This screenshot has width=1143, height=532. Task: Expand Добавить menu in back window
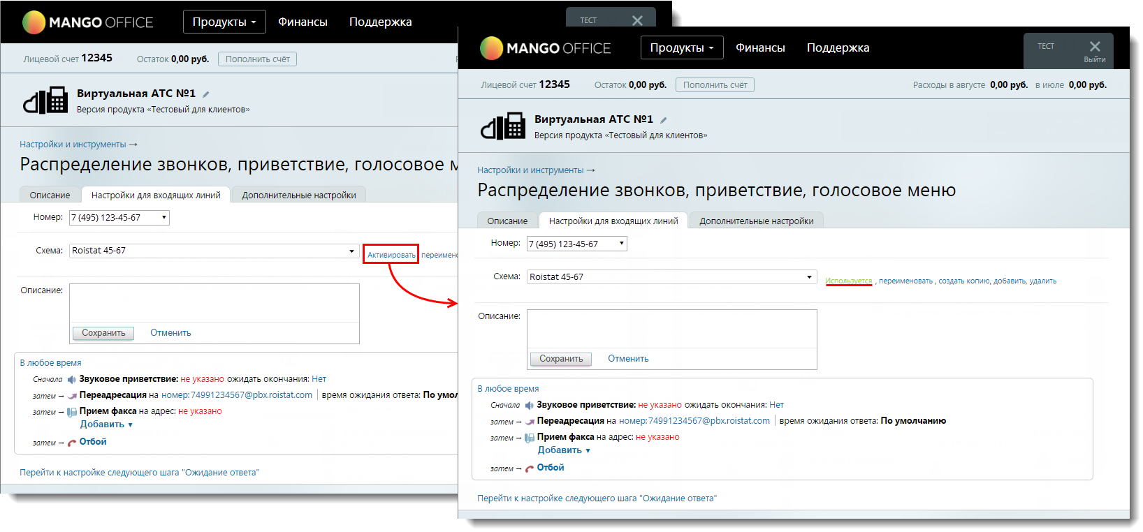tap(106, 424)
